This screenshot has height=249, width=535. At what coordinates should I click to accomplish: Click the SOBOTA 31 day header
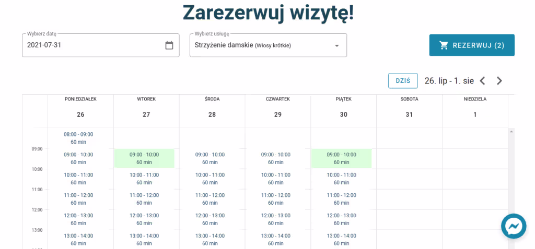pyautogui.click(x=410, y=111)
